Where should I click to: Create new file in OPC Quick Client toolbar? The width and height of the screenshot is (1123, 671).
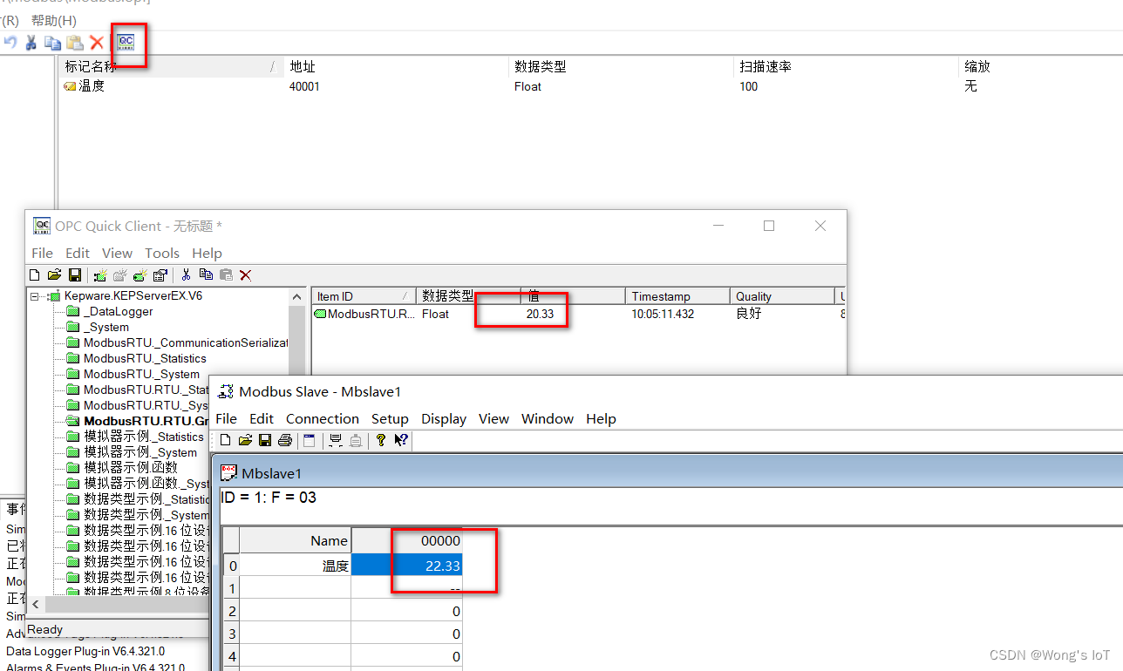click(x=35, y=274)
